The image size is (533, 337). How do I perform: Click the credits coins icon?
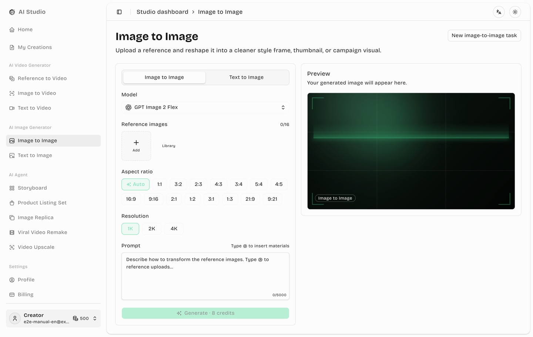(x=76, y=318)
